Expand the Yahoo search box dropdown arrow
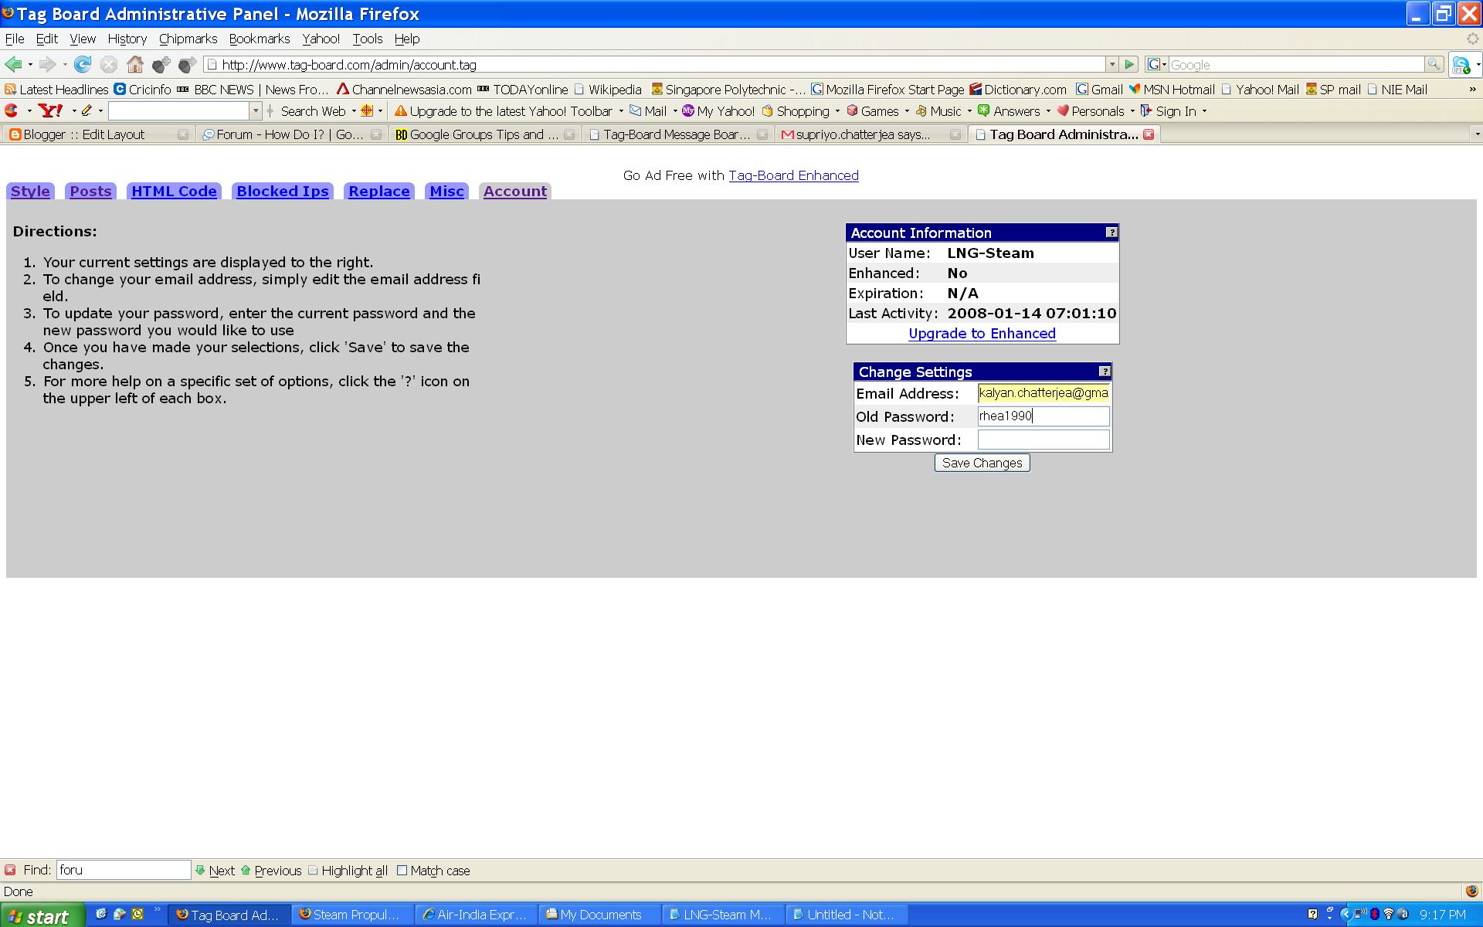1483x927 pixels. pos(256,111)
